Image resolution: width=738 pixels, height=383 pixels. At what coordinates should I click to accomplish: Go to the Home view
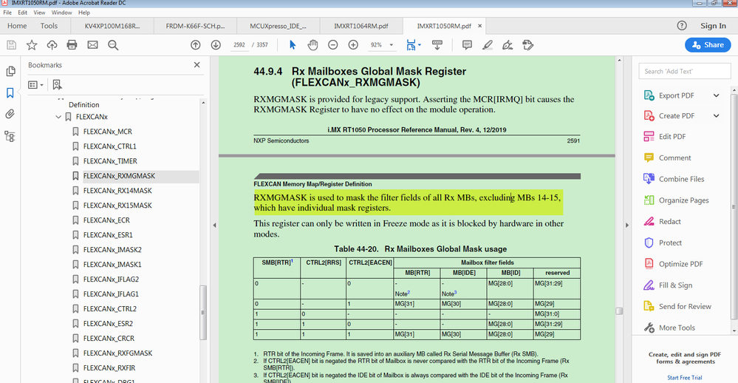tap(17, 26)
